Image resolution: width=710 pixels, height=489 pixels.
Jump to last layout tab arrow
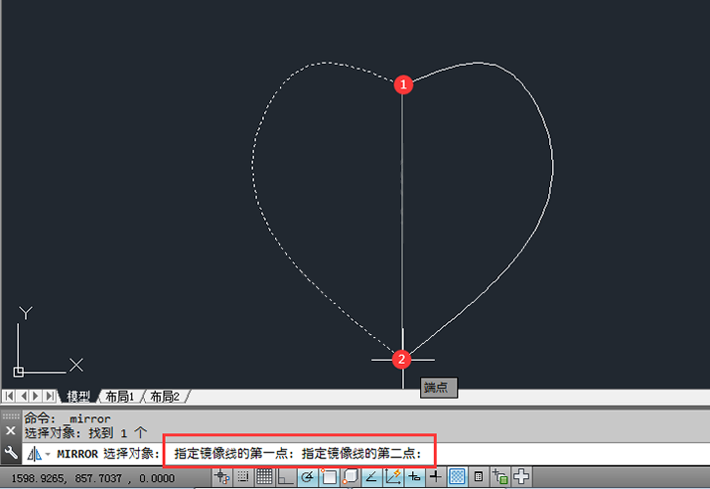tap(50, 397)
